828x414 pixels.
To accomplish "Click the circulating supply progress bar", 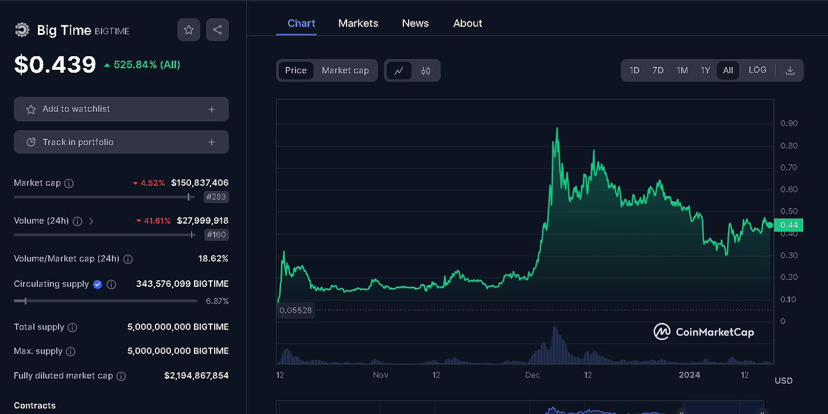I will click(x=105, y=301).
